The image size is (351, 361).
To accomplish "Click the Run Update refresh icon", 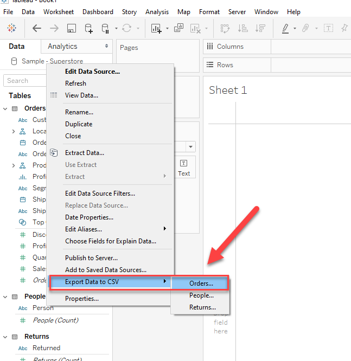I will [127, 28].
